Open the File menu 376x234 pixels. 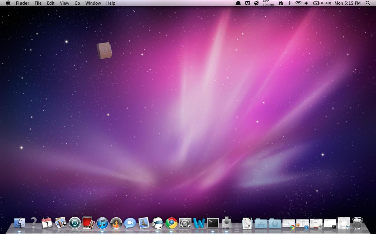coord(38,3)
